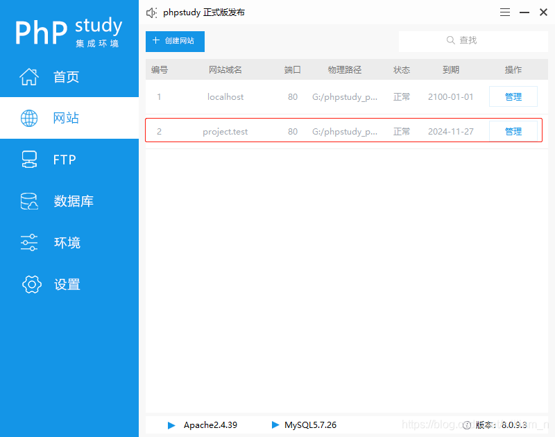Return to 首页 (Home) page
This screenshot has height=437, width=555.
click(x=65, y=76)
